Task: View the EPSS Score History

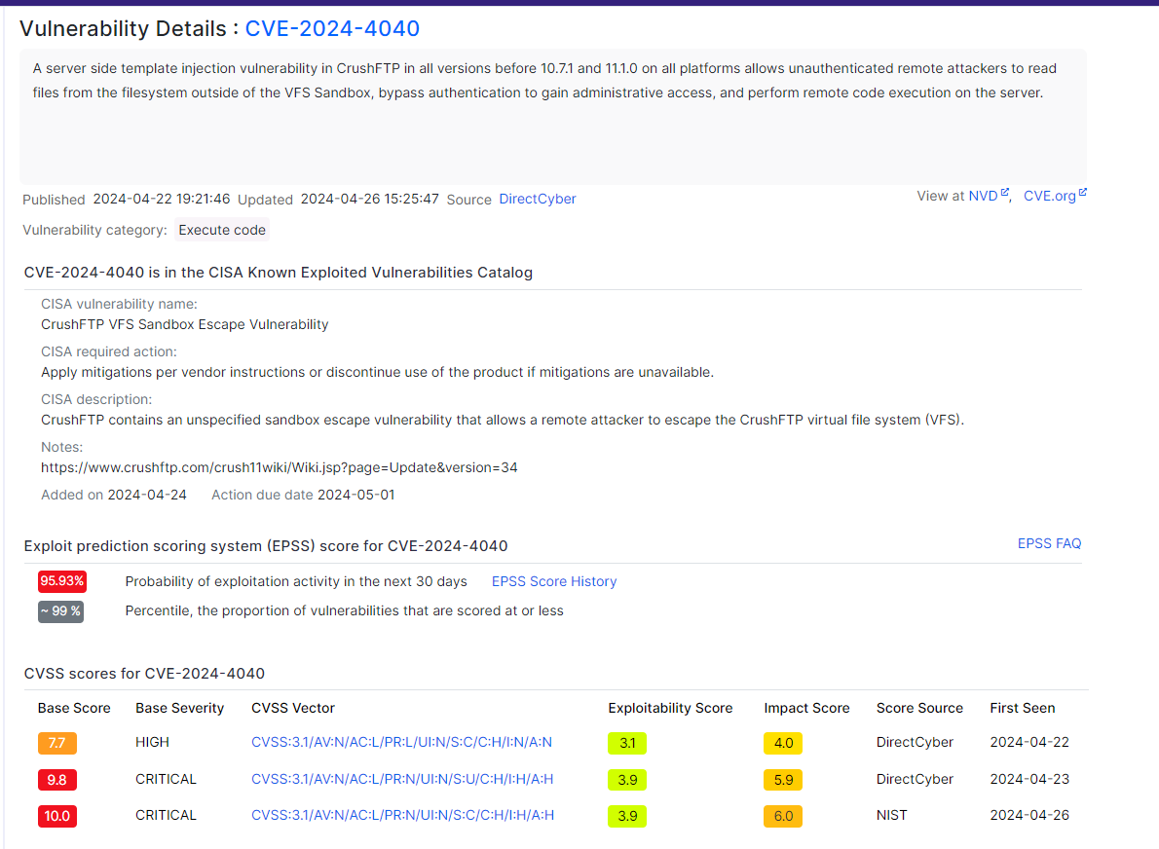Action: (553, 581)
